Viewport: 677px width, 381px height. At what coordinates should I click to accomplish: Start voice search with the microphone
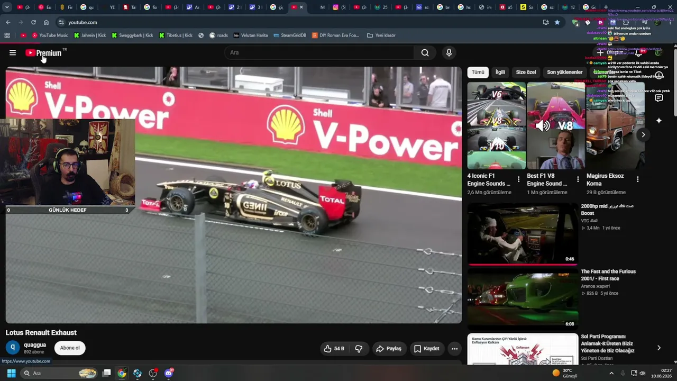pos(449,53)
